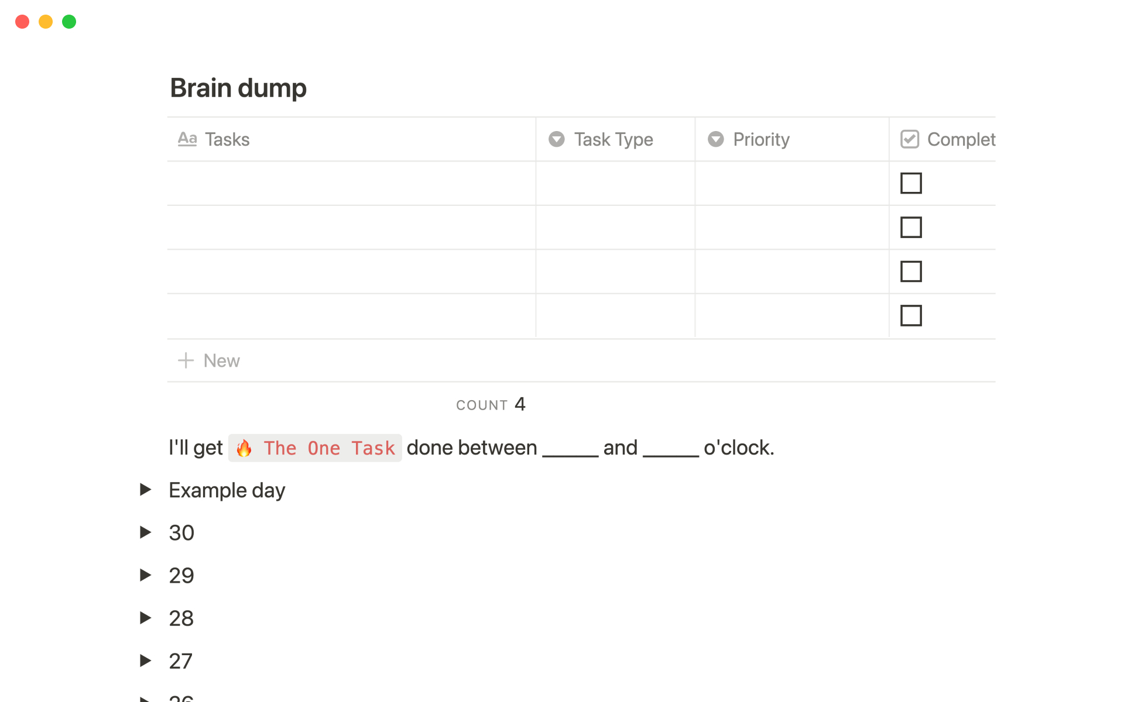1124x702 pixels.
Task: Click the first empty Tasks cell
Action: [x=351, y=183]
